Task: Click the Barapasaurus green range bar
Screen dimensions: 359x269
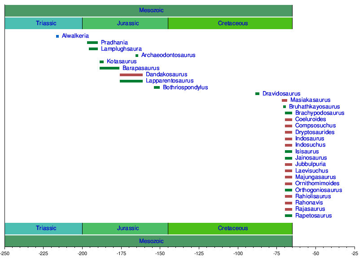Action: pos(109,68)
